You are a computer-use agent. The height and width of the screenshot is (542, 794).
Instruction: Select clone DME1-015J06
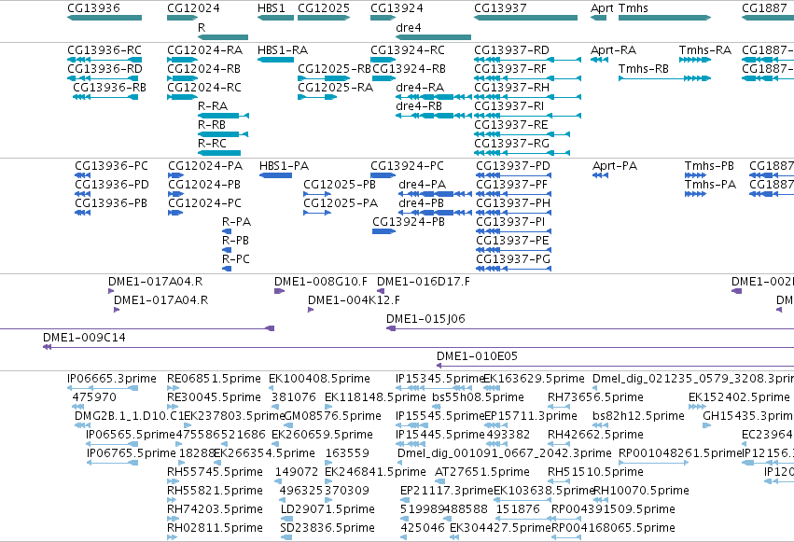(590, 328)
